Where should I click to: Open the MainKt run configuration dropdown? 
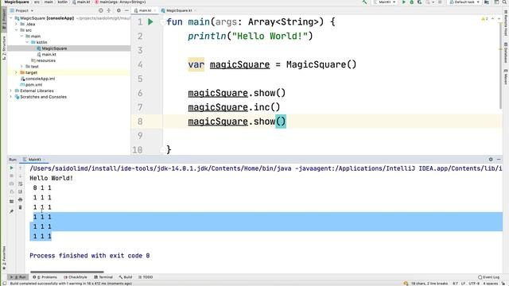pos(385,2)
